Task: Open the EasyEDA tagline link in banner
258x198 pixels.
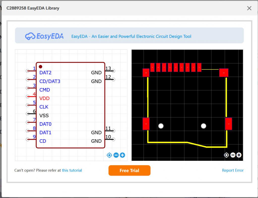Action: (x=131, y=36)
